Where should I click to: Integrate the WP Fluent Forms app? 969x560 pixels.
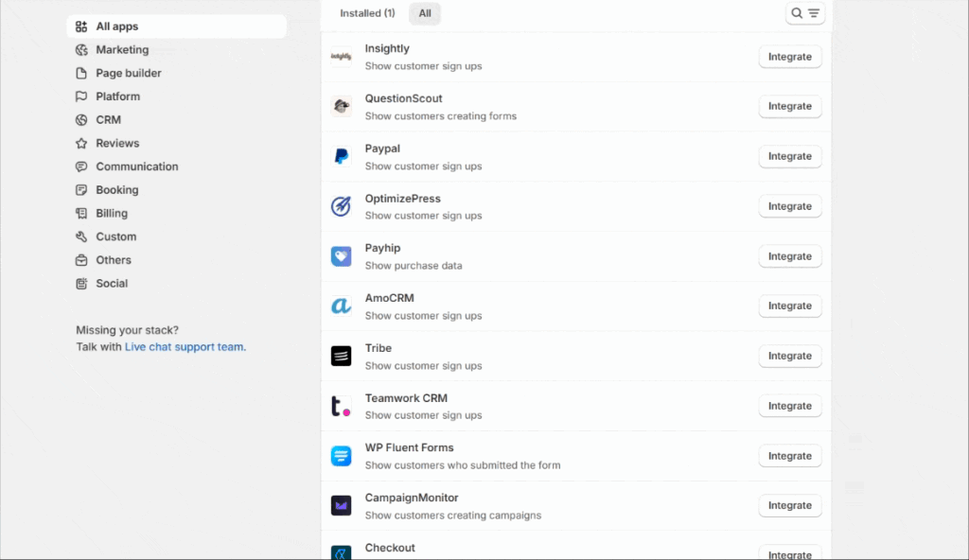(x=790, y=456)
